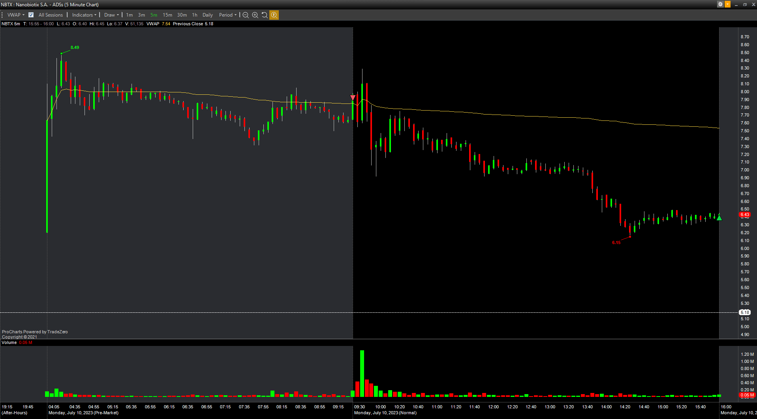The image size is (757, 419).
Task: Click the 04:05 pre-market time label
Action: click(x=54, y=407)
